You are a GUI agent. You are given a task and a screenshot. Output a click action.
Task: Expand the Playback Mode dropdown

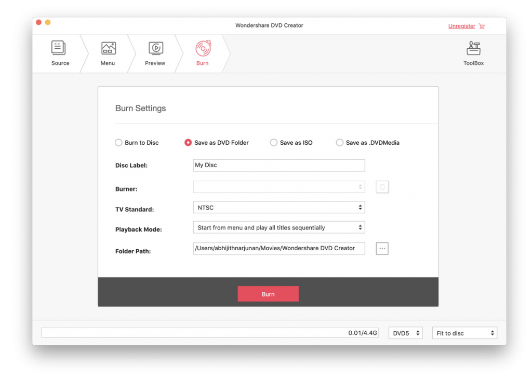pos(279,227)
